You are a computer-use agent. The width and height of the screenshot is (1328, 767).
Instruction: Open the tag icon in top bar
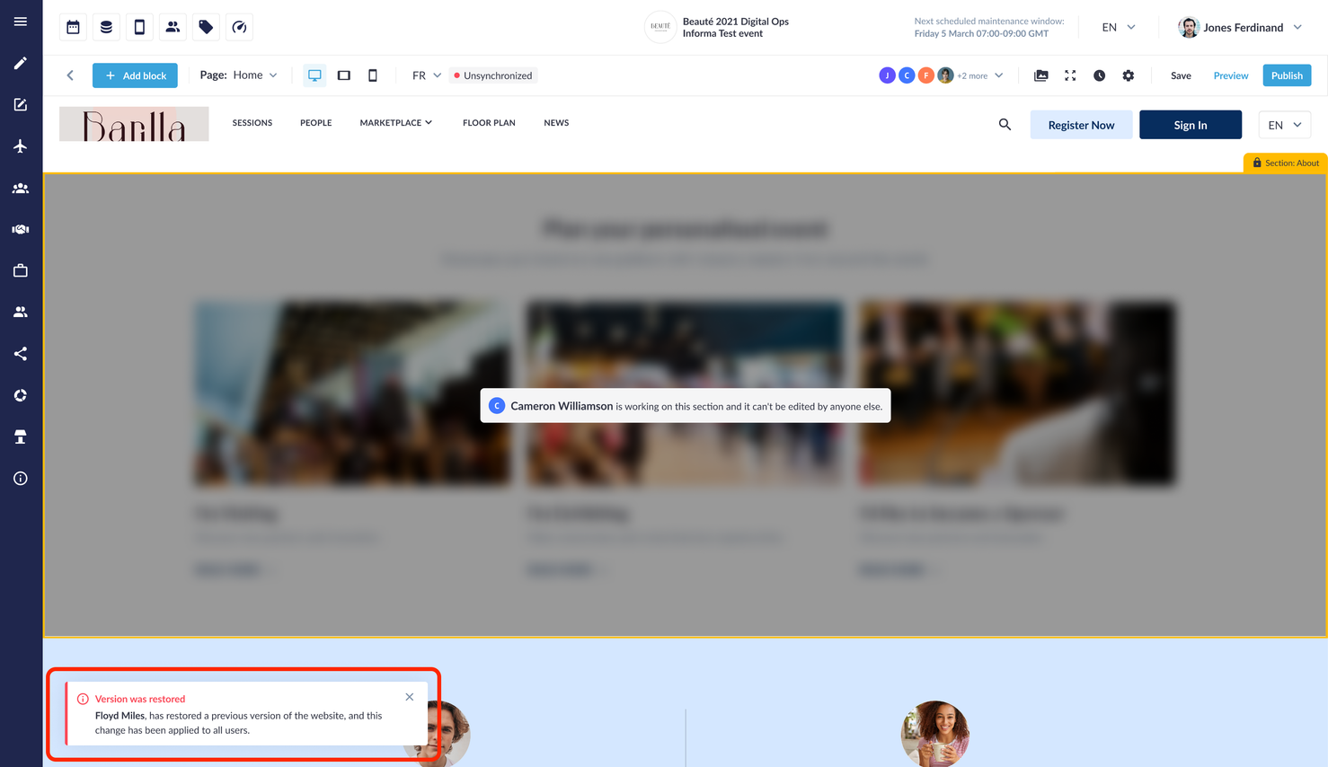(x=206, y=27)
